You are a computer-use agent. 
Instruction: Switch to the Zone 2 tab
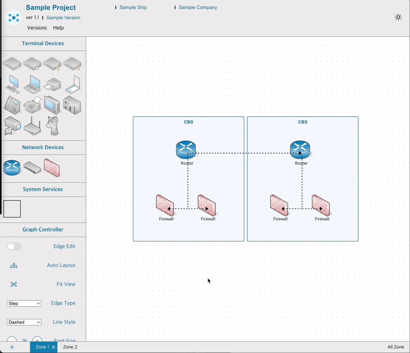[70, 347]
